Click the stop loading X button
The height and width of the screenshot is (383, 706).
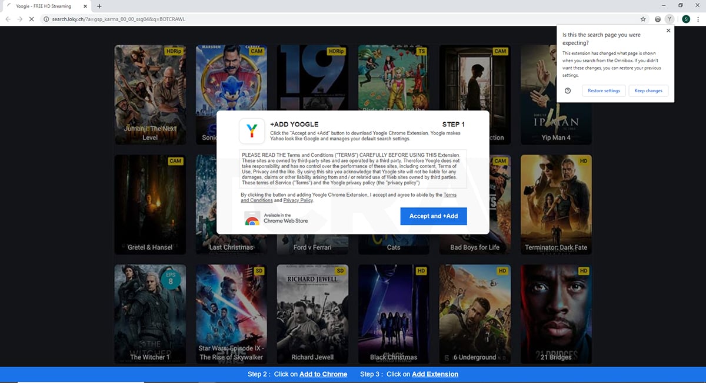(31, 19)
